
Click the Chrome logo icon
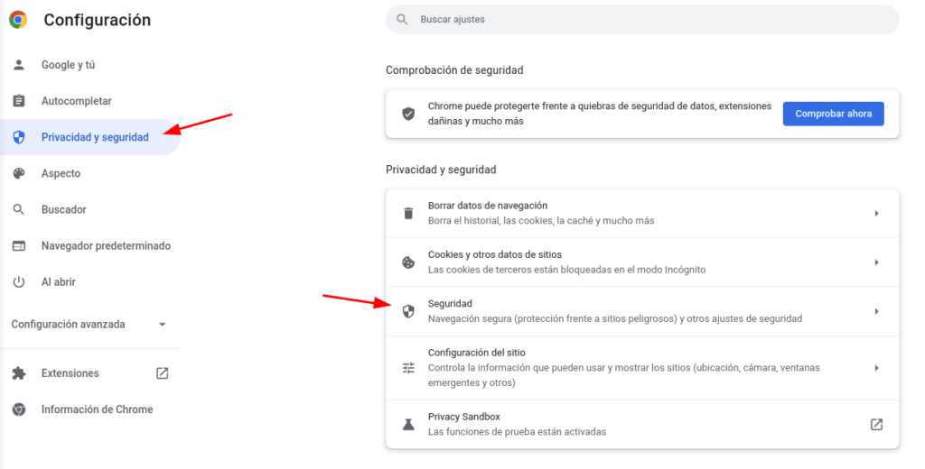tap(18, 20)
